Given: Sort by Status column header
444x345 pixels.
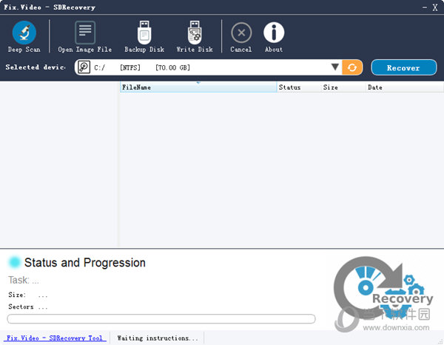Looking at the screenshot, I should click(299, 87).
